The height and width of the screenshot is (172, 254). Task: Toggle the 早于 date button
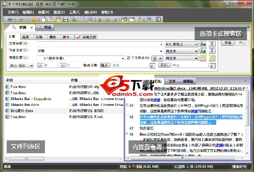164,65
